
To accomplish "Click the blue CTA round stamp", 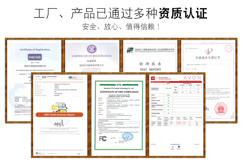I will 128,136.
